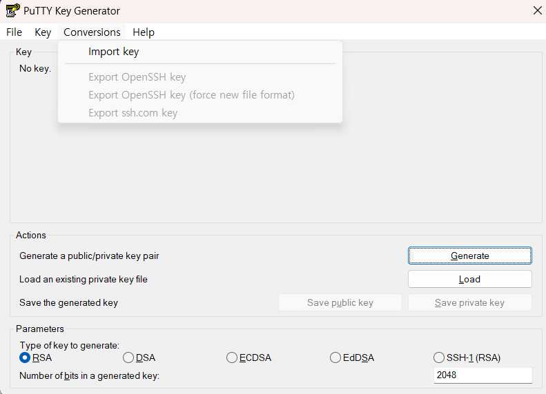This screenshot has height=394, width=546.
Task: Click the 'Parameters' group heading
Action: [x=40, y=329]
